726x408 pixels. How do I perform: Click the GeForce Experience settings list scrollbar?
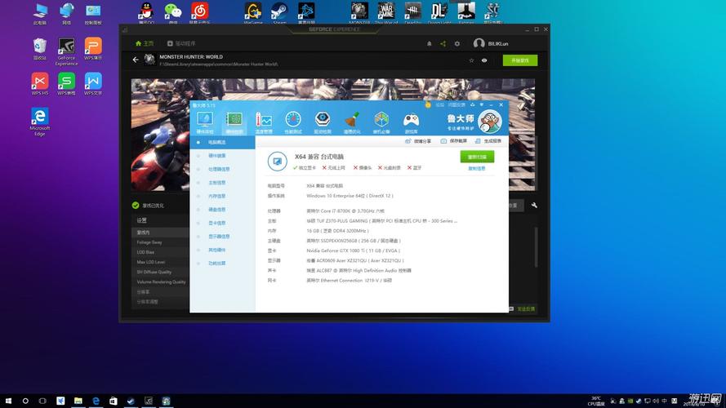tap(537, 247)
